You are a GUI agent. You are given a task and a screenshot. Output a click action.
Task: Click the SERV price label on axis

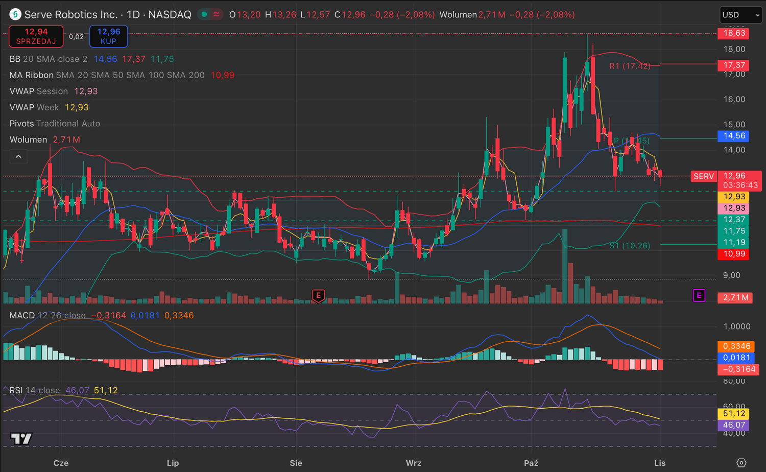click(x=703, y=176)
